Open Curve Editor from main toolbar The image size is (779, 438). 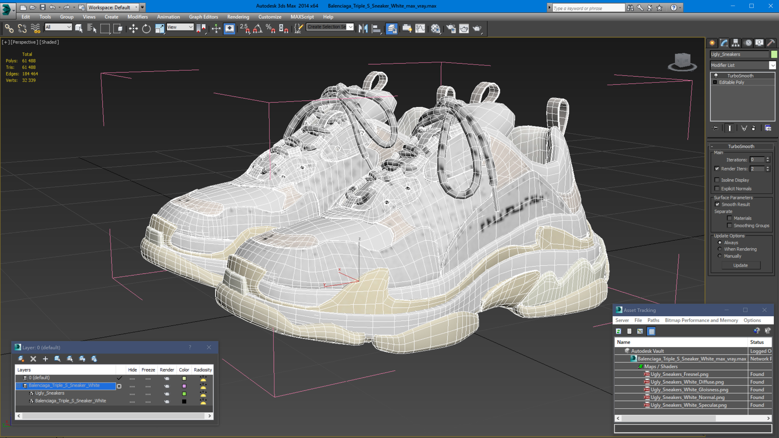pos(420,28)
